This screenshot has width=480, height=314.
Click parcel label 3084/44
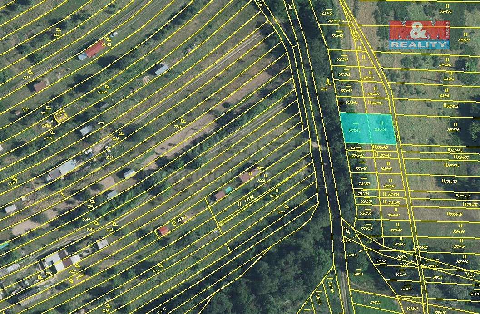(393, 194)
